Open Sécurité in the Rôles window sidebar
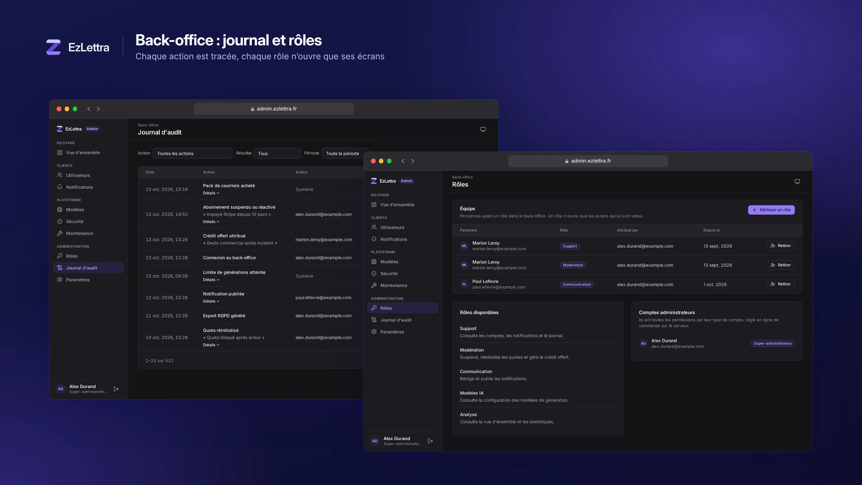Viewport: 862px width, 485px height. pos(403,273)
